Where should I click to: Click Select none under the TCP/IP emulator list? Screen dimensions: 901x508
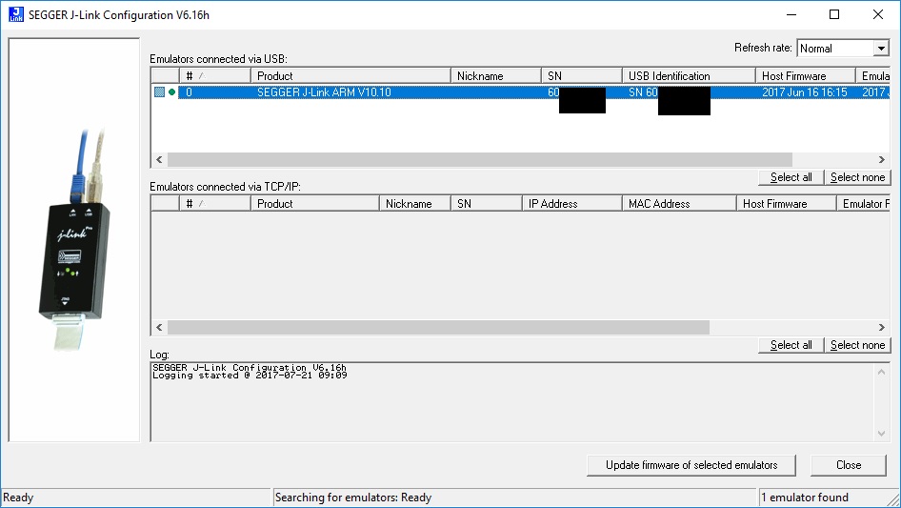coord(857,345)
